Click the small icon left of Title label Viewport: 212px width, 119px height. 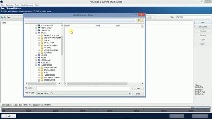[153, 17]
